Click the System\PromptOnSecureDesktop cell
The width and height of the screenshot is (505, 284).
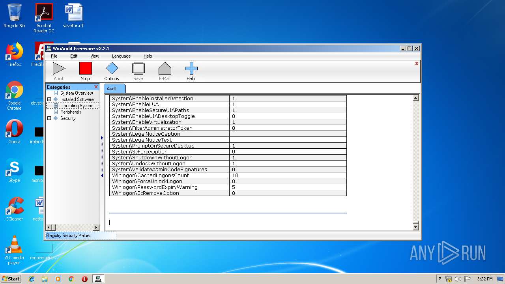(x=170, y=146)
